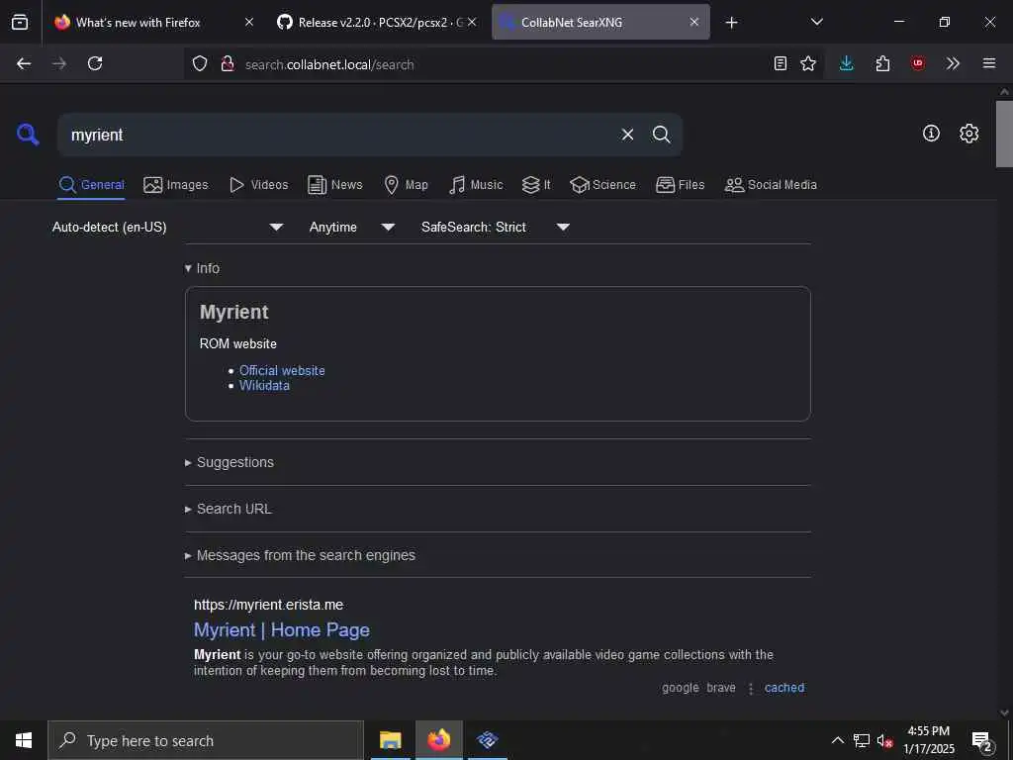Viewport: 1013px width, 760px height.
Task: Open the Myrient | Home Page result
Action: pos(282,629)
